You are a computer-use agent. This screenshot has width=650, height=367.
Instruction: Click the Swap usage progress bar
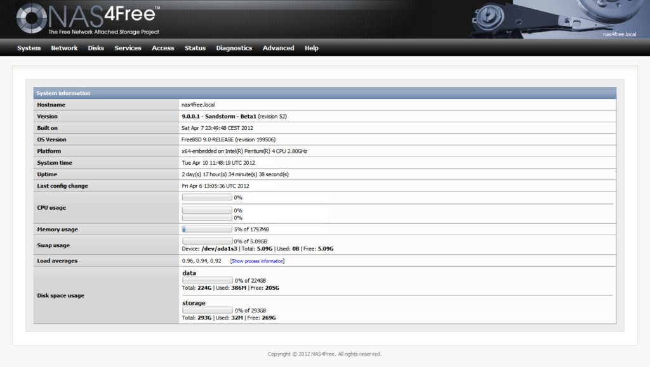[x=208, y=241]
